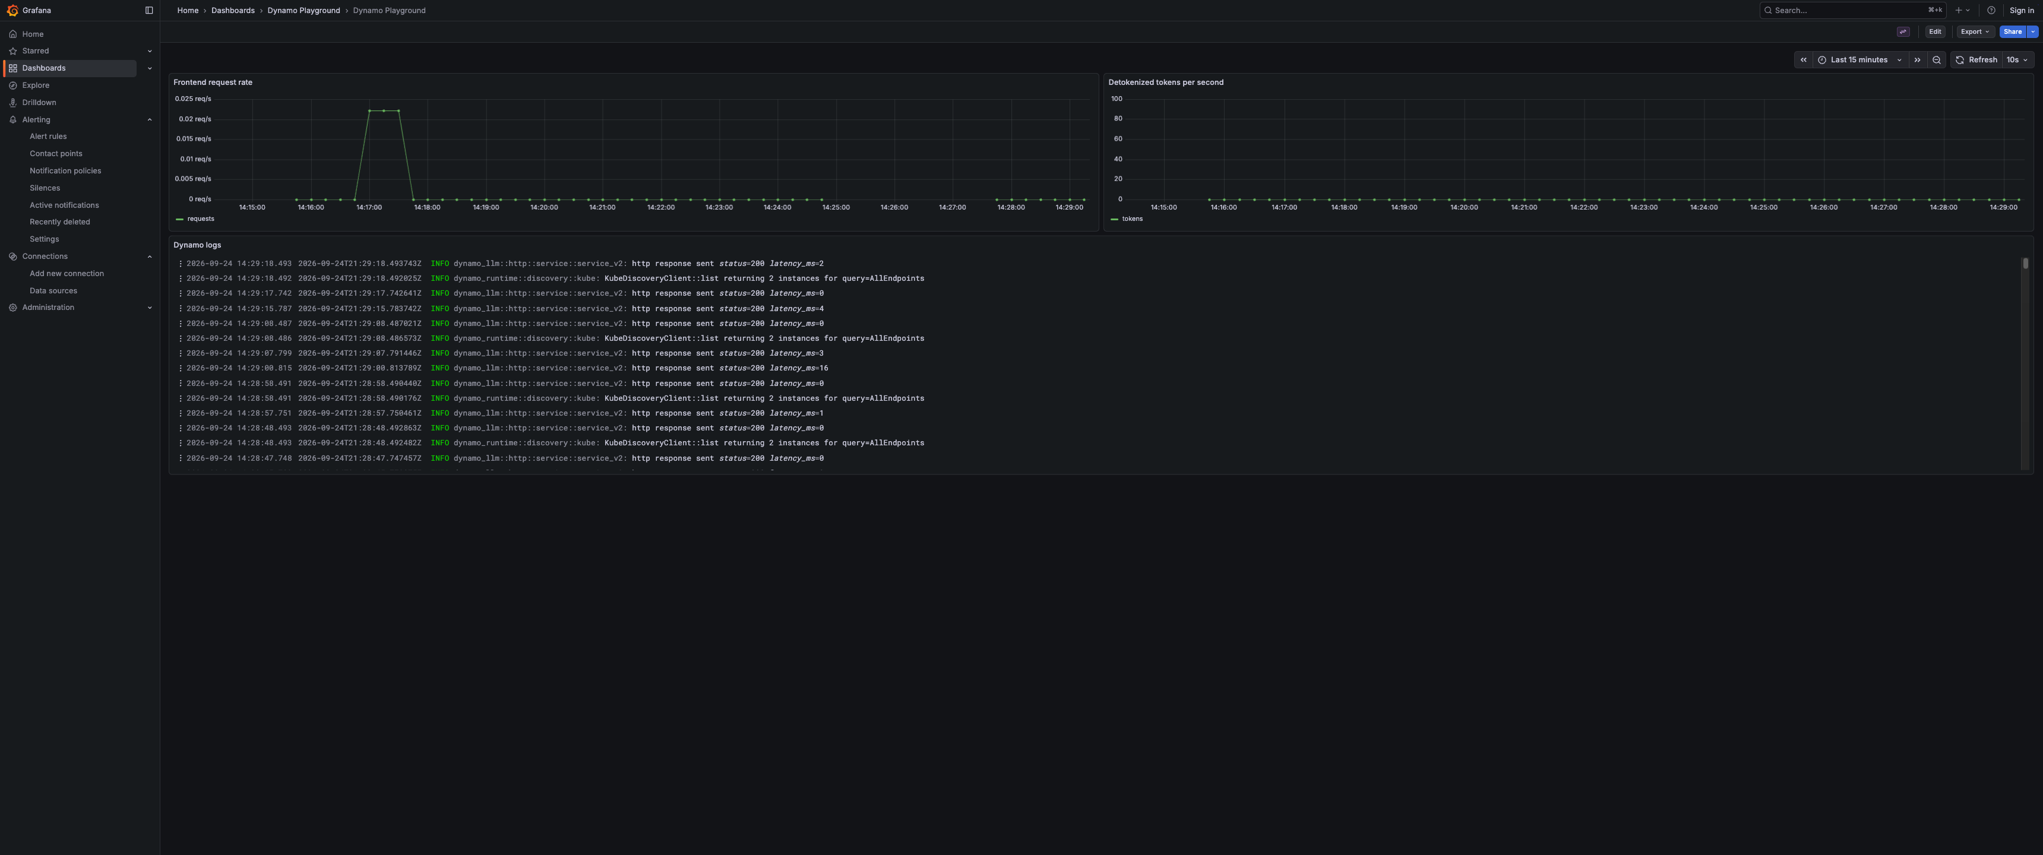Viewport: 2043px width, 855px height.
Task: Click the blue Share button
Action: coord(2012,31)
